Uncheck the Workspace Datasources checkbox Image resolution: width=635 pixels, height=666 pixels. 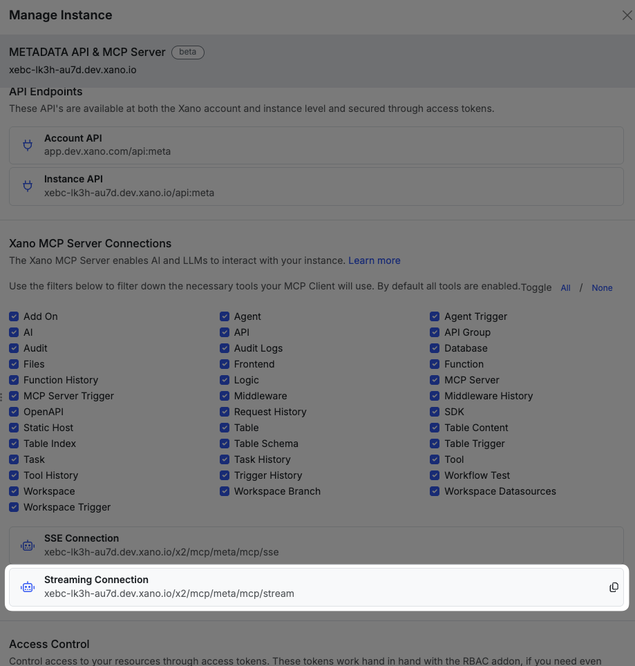click(435, 491)
